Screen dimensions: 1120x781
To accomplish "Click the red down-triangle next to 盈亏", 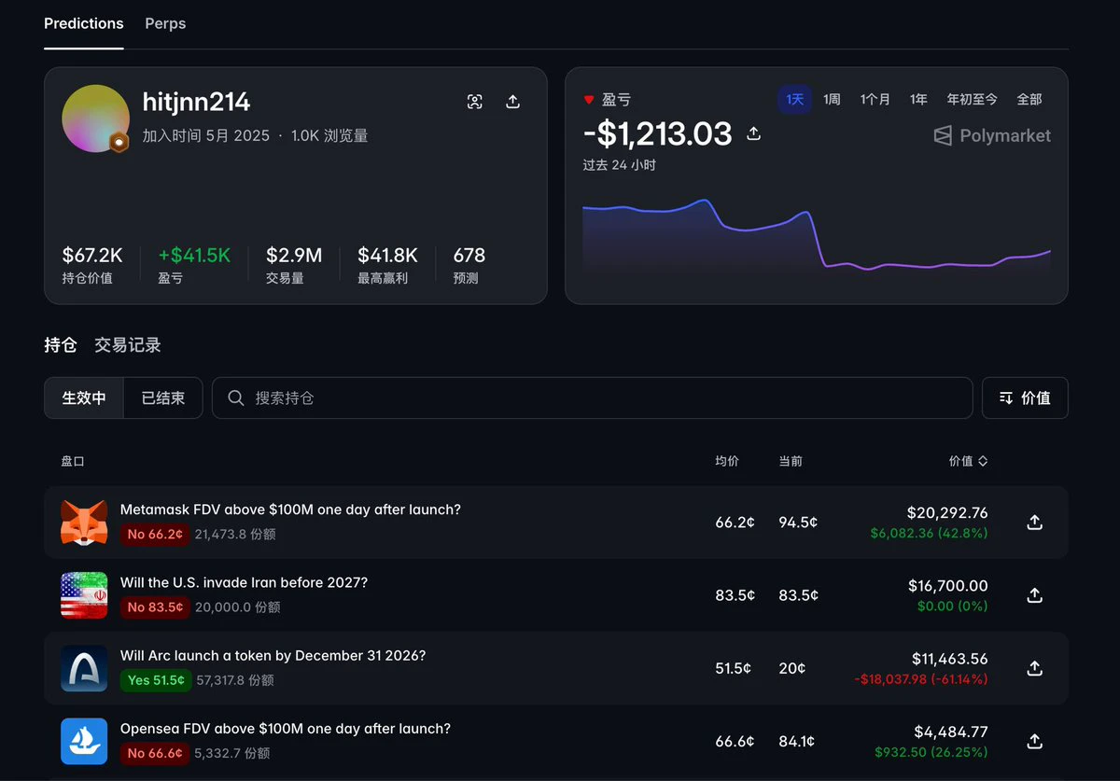I will click(589, 100).
